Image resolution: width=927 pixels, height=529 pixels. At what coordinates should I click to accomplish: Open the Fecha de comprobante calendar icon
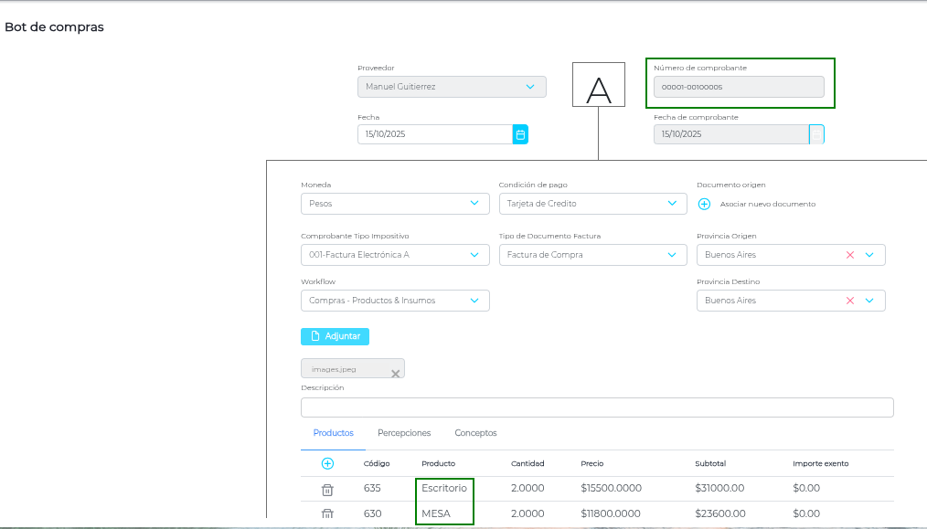tap(816, 134)
